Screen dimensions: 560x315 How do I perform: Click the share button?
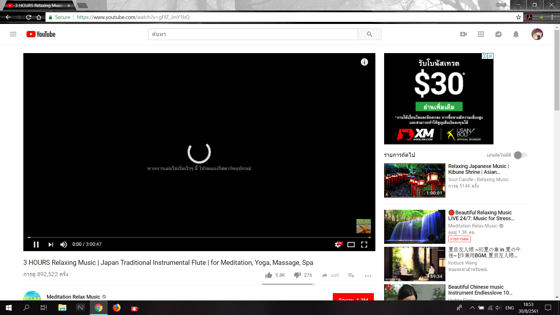tap(330, 275)
